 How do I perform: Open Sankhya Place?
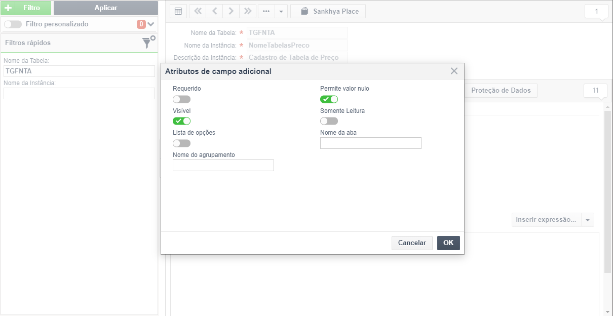[328, 11]
